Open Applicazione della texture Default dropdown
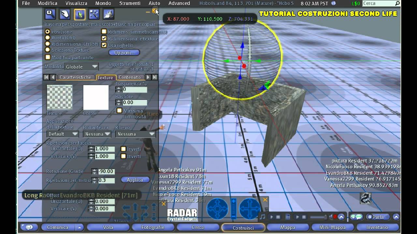This screenshot has width=417, height=234. 63,134
